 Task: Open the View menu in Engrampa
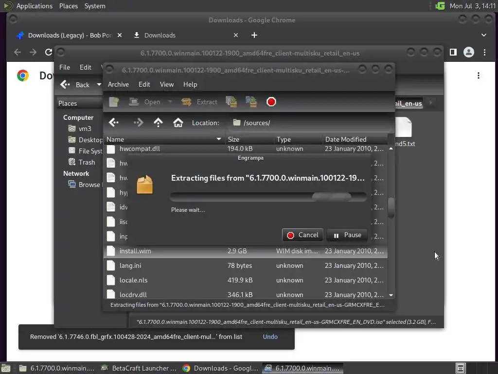[167, 84]
